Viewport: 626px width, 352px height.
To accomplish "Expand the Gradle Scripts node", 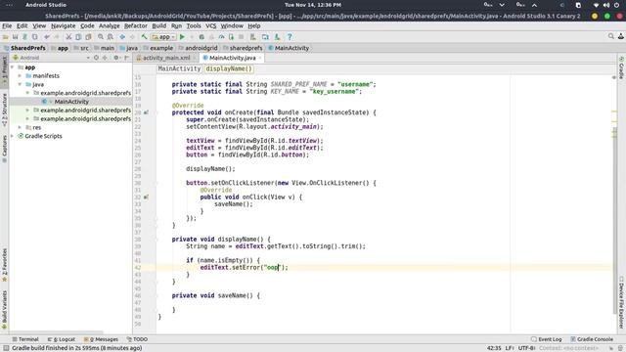I will tap(13, 136).
